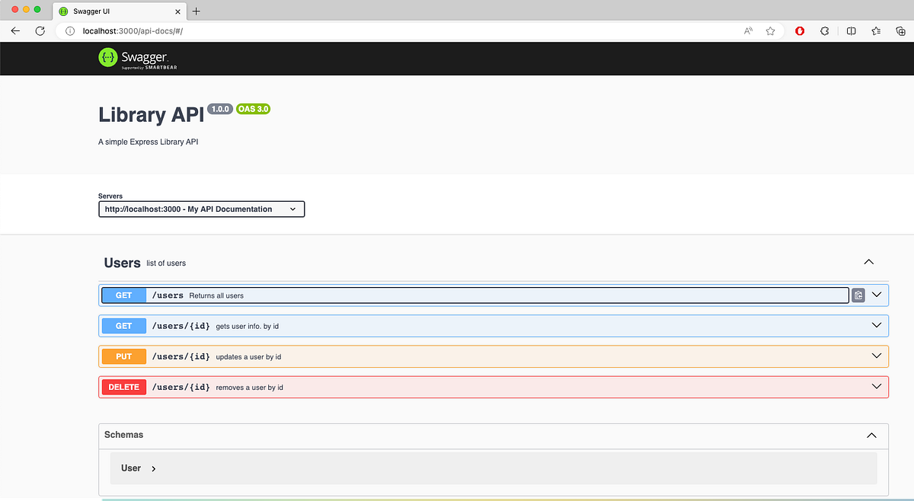Expand the User schema

[x=154, y=468]
